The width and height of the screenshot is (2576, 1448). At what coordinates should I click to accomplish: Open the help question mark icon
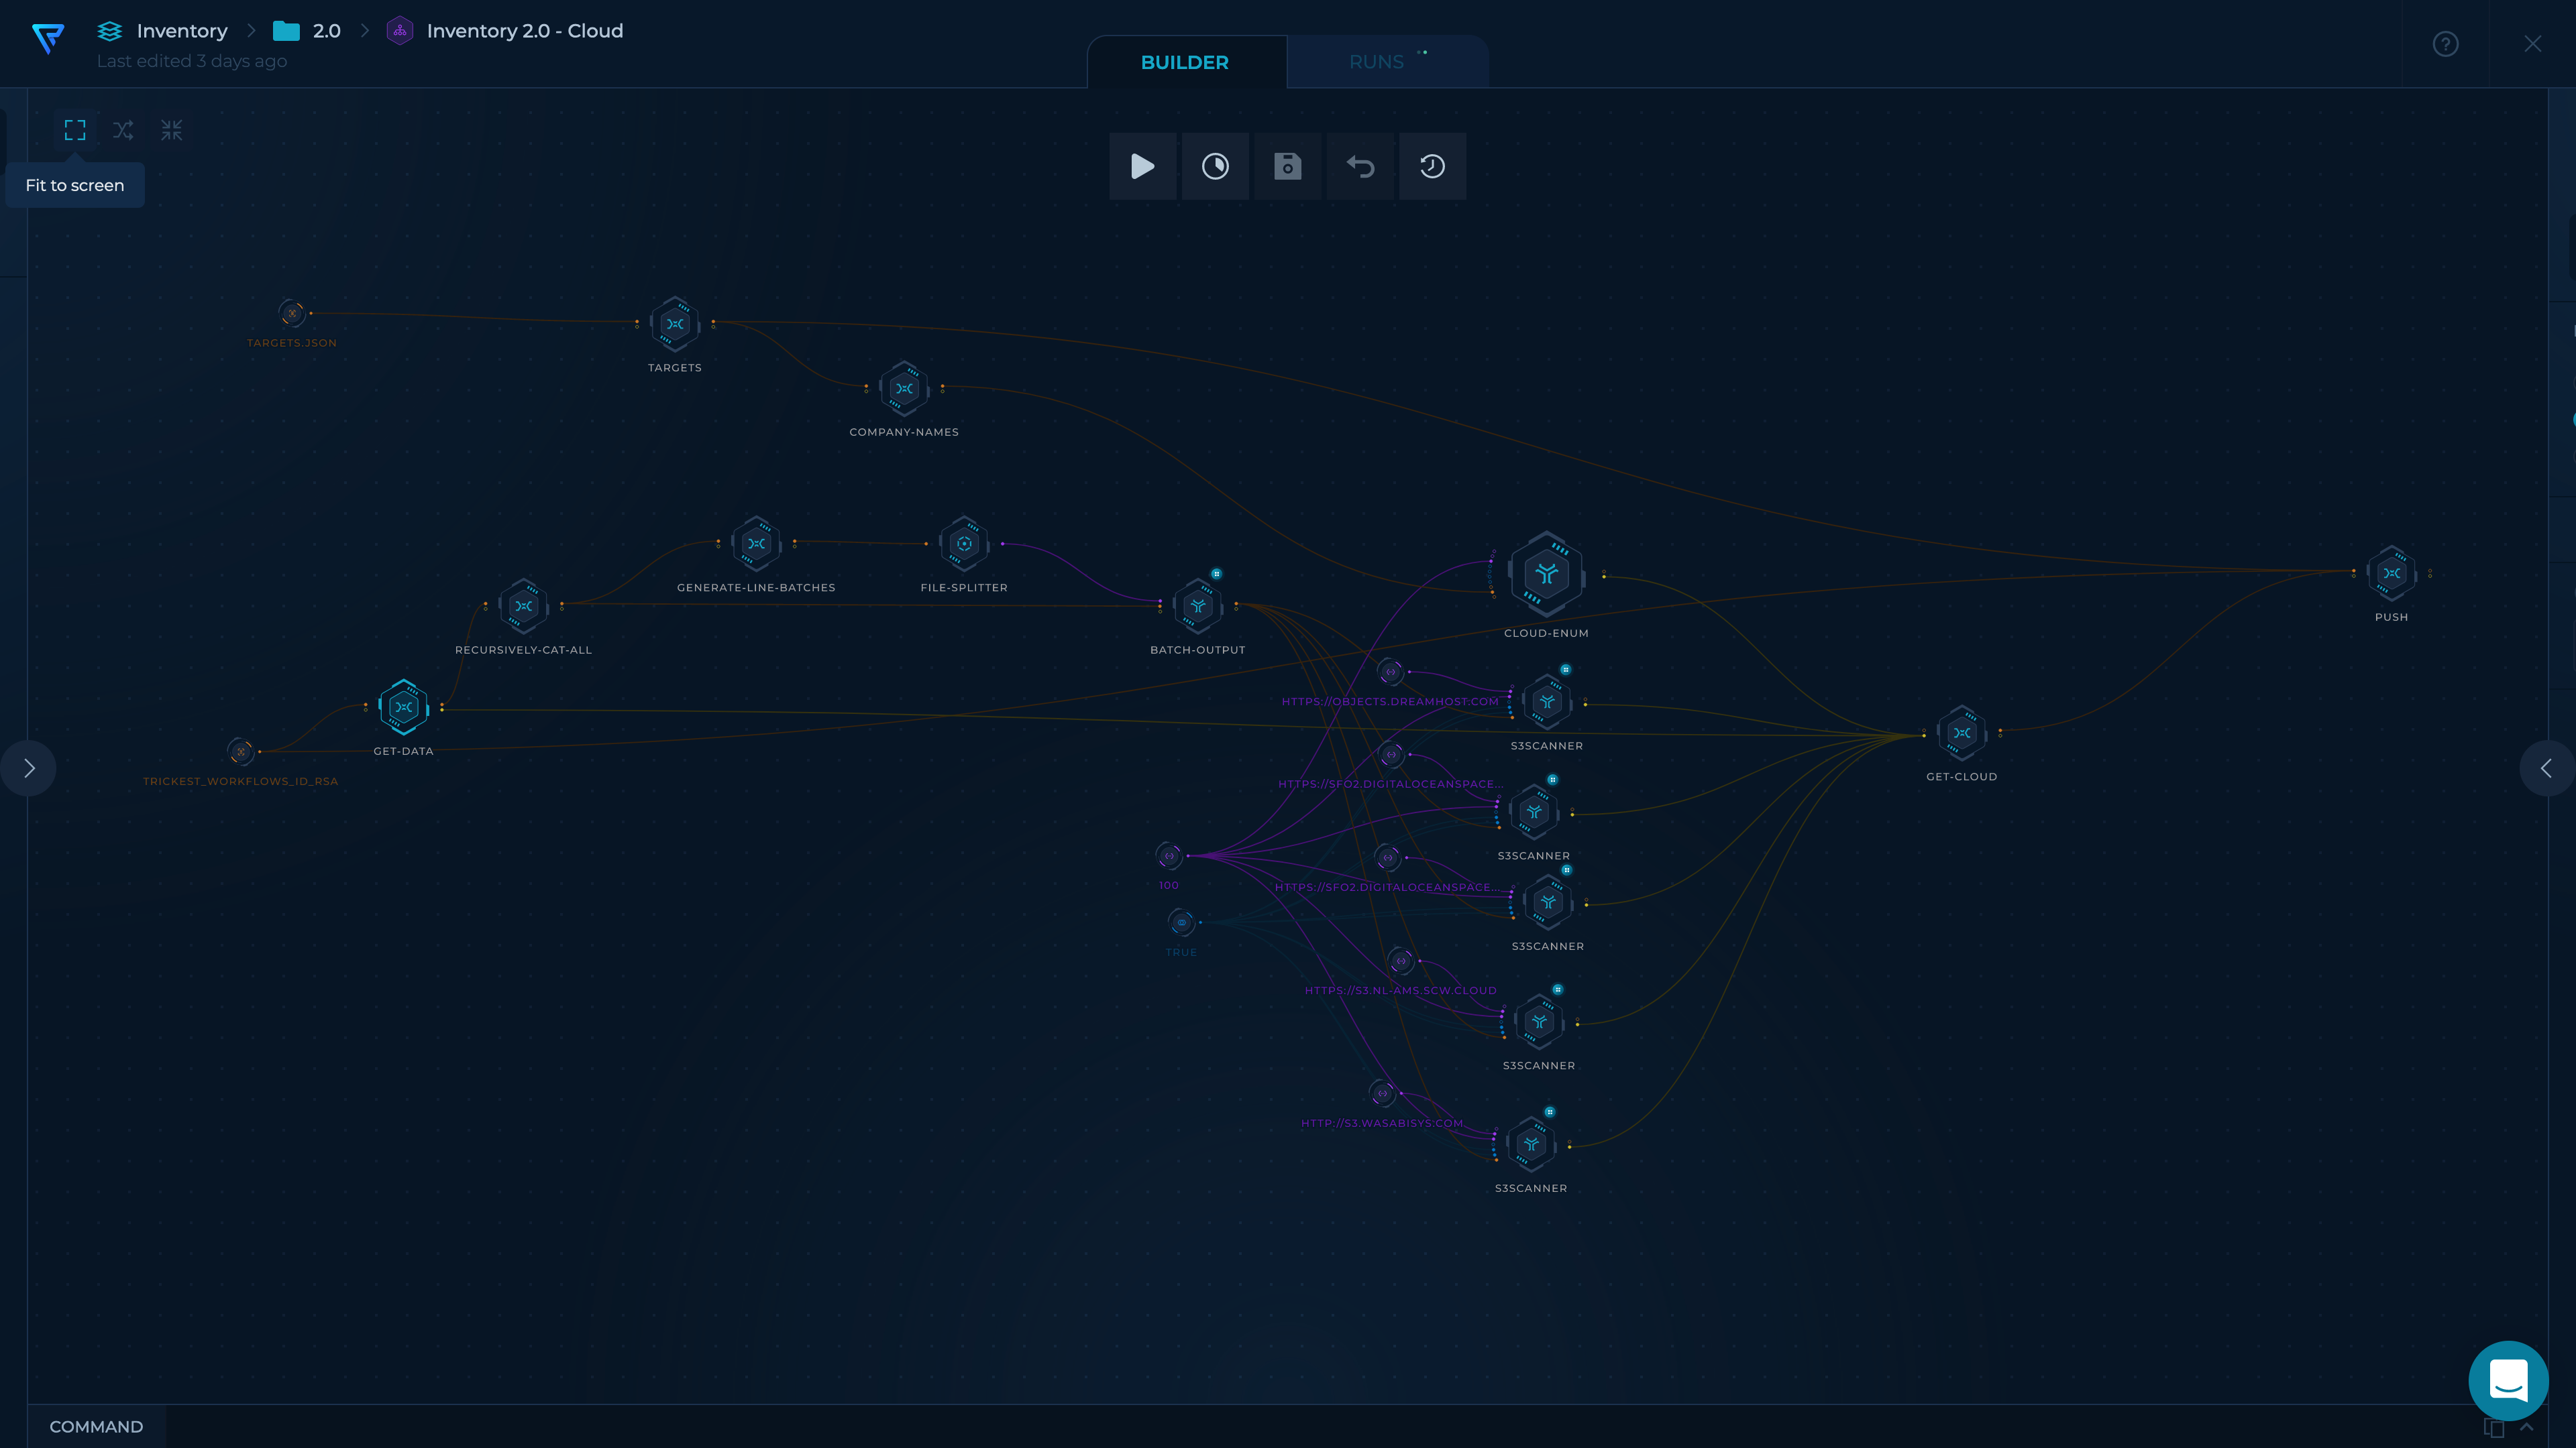tap(2445, 44)
